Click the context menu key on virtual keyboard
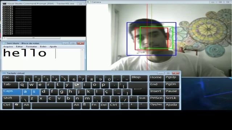The width and height of the screenshot is (232, 130). 86,106
